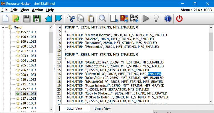Image resolution: width=214 pixels, height=113 pixels.
Task: Select resource 206 : 1033
Action: point(28,70)
